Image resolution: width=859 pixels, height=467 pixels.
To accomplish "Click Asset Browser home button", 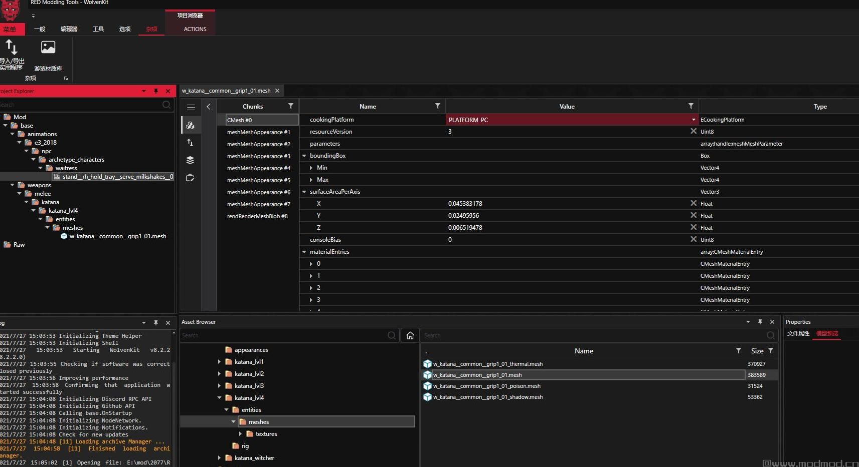I will tap(410, 335).
